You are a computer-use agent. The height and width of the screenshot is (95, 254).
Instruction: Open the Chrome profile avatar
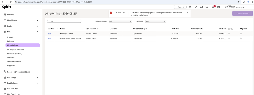[248, 2]
